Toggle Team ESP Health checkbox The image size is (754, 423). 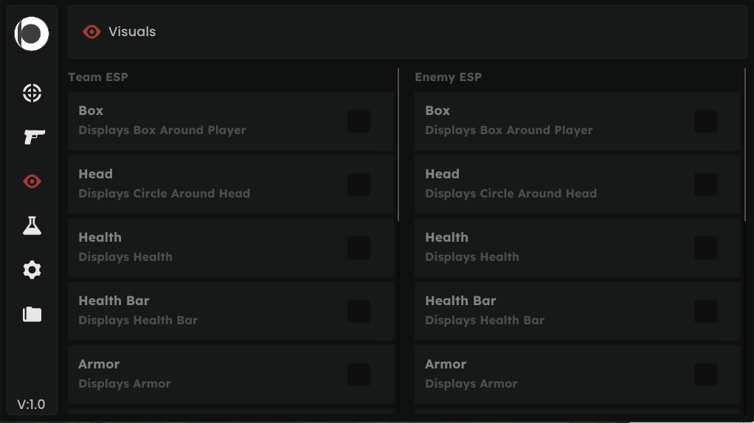359,248
